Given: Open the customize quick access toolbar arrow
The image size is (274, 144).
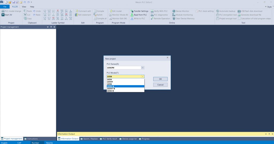Looking at the screenshot, I should click(32, 2).
